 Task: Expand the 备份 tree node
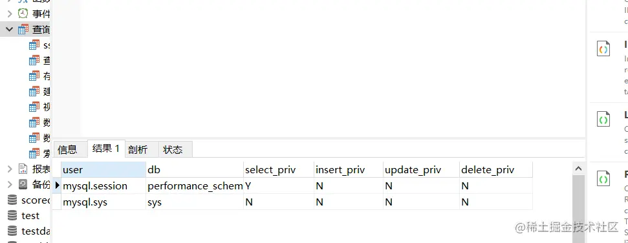10,184
